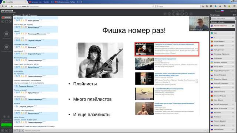The image size is (237, 133).
Task: Open the webcam quality dropdown arrow
Action: (207, 30)
